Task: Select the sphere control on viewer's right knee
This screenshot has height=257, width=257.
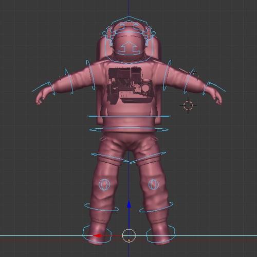Action: [x=153, y=184]
